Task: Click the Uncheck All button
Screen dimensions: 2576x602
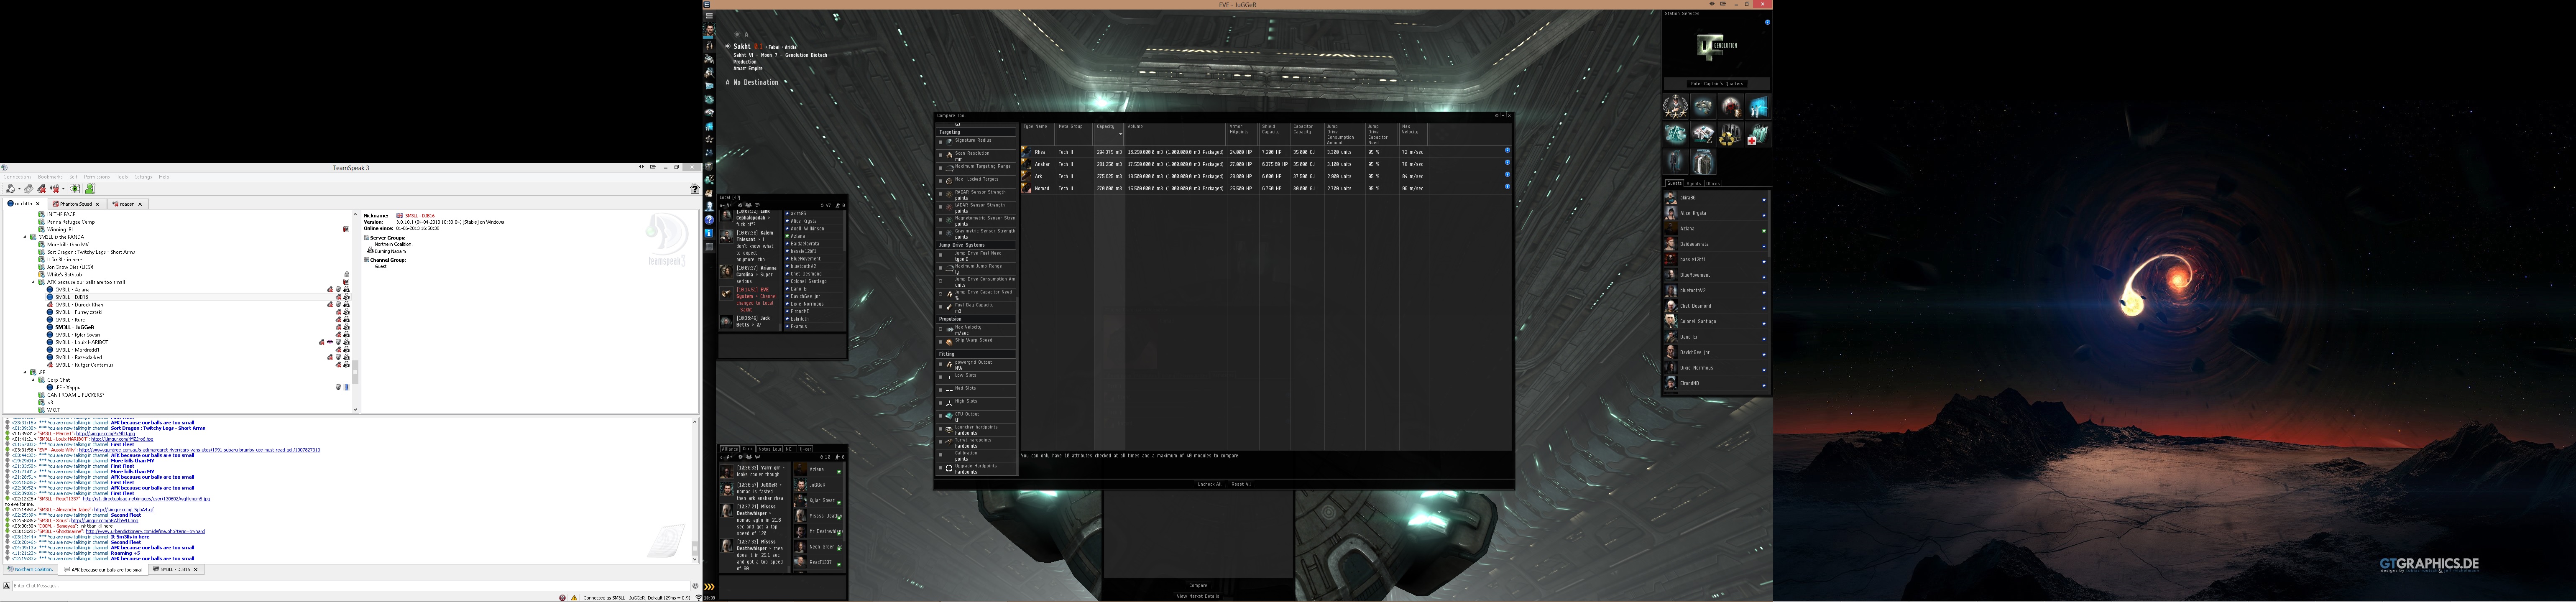Action: click(1209, 484)
